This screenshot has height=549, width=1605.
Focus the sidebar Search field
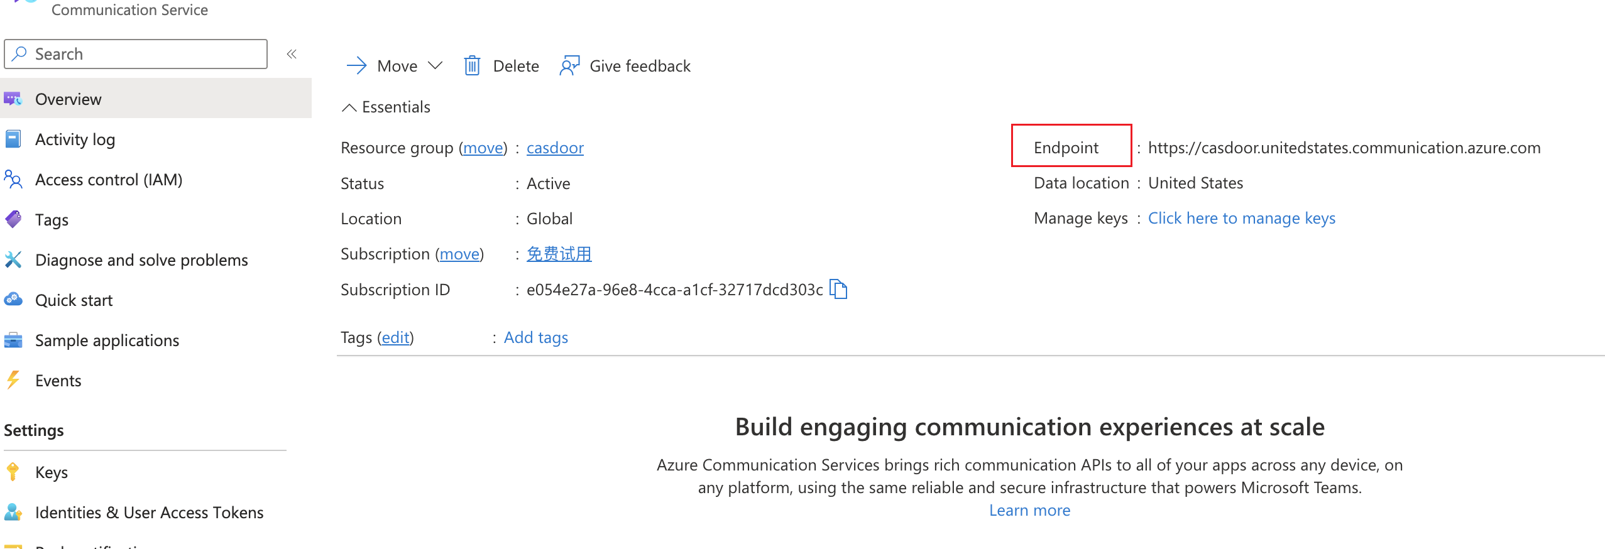[x=145, y=54]
